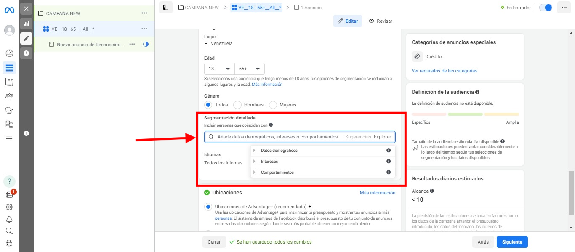The image size is (575, 252).
Task: Open the account profile avatar
Action: (9, 30)
